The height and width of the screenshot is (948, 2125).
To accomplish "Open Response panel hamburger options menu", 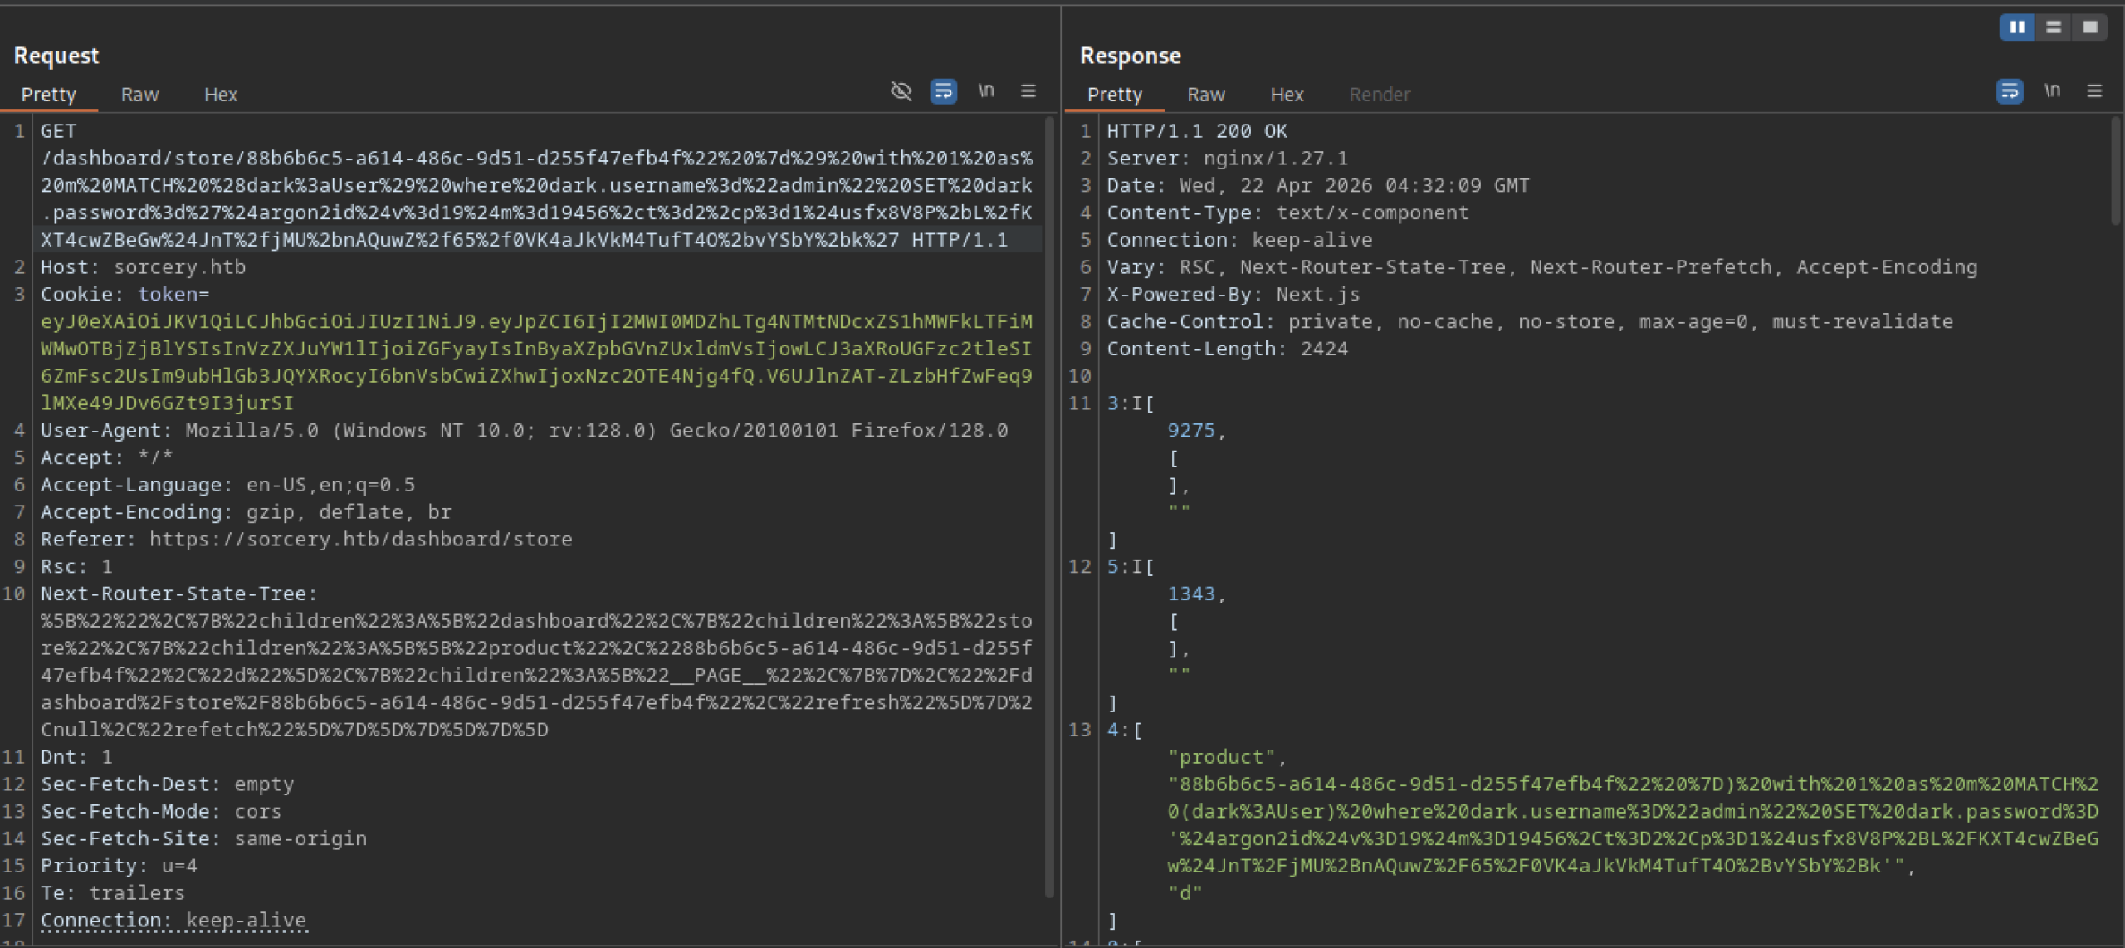I will [2094, 91].
